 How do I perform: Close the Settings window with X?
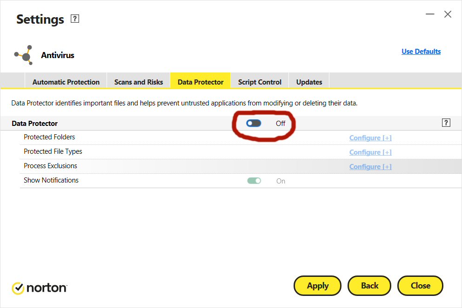pyautogui.click(x=448, y=14)
